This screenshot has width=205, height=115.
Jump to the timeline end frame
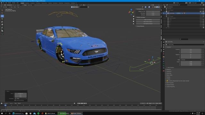point(86,103)
